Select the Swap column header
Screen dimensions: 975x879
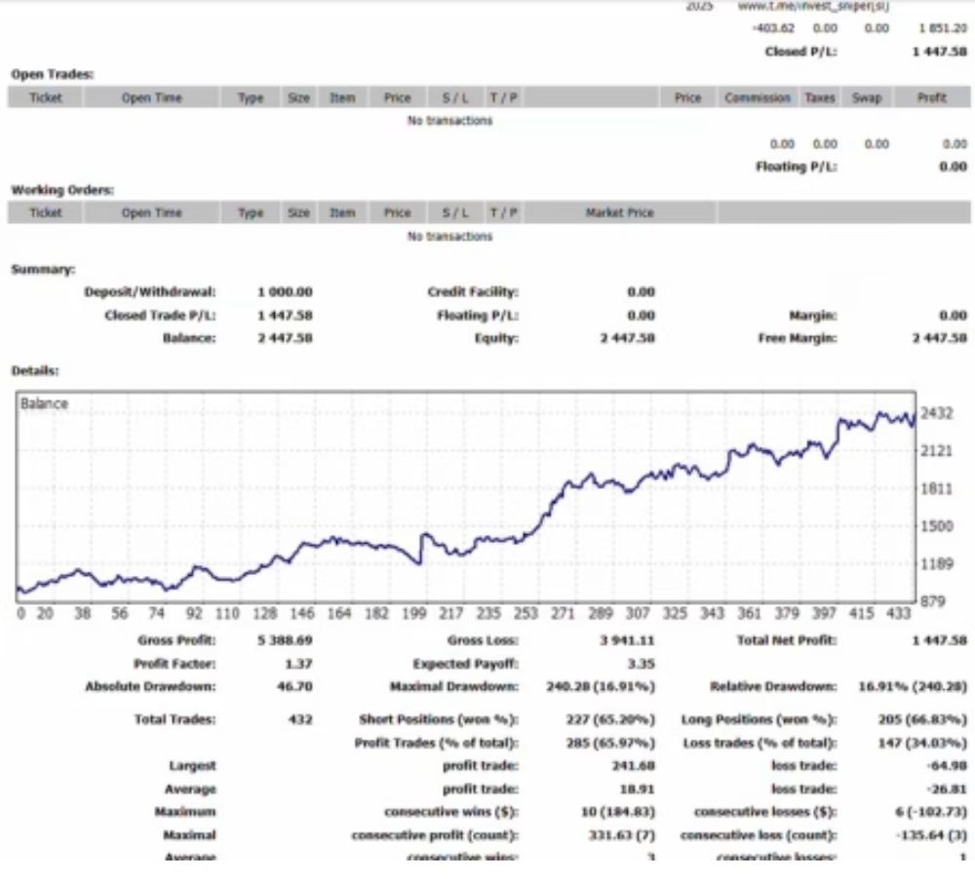pos(866,97)
